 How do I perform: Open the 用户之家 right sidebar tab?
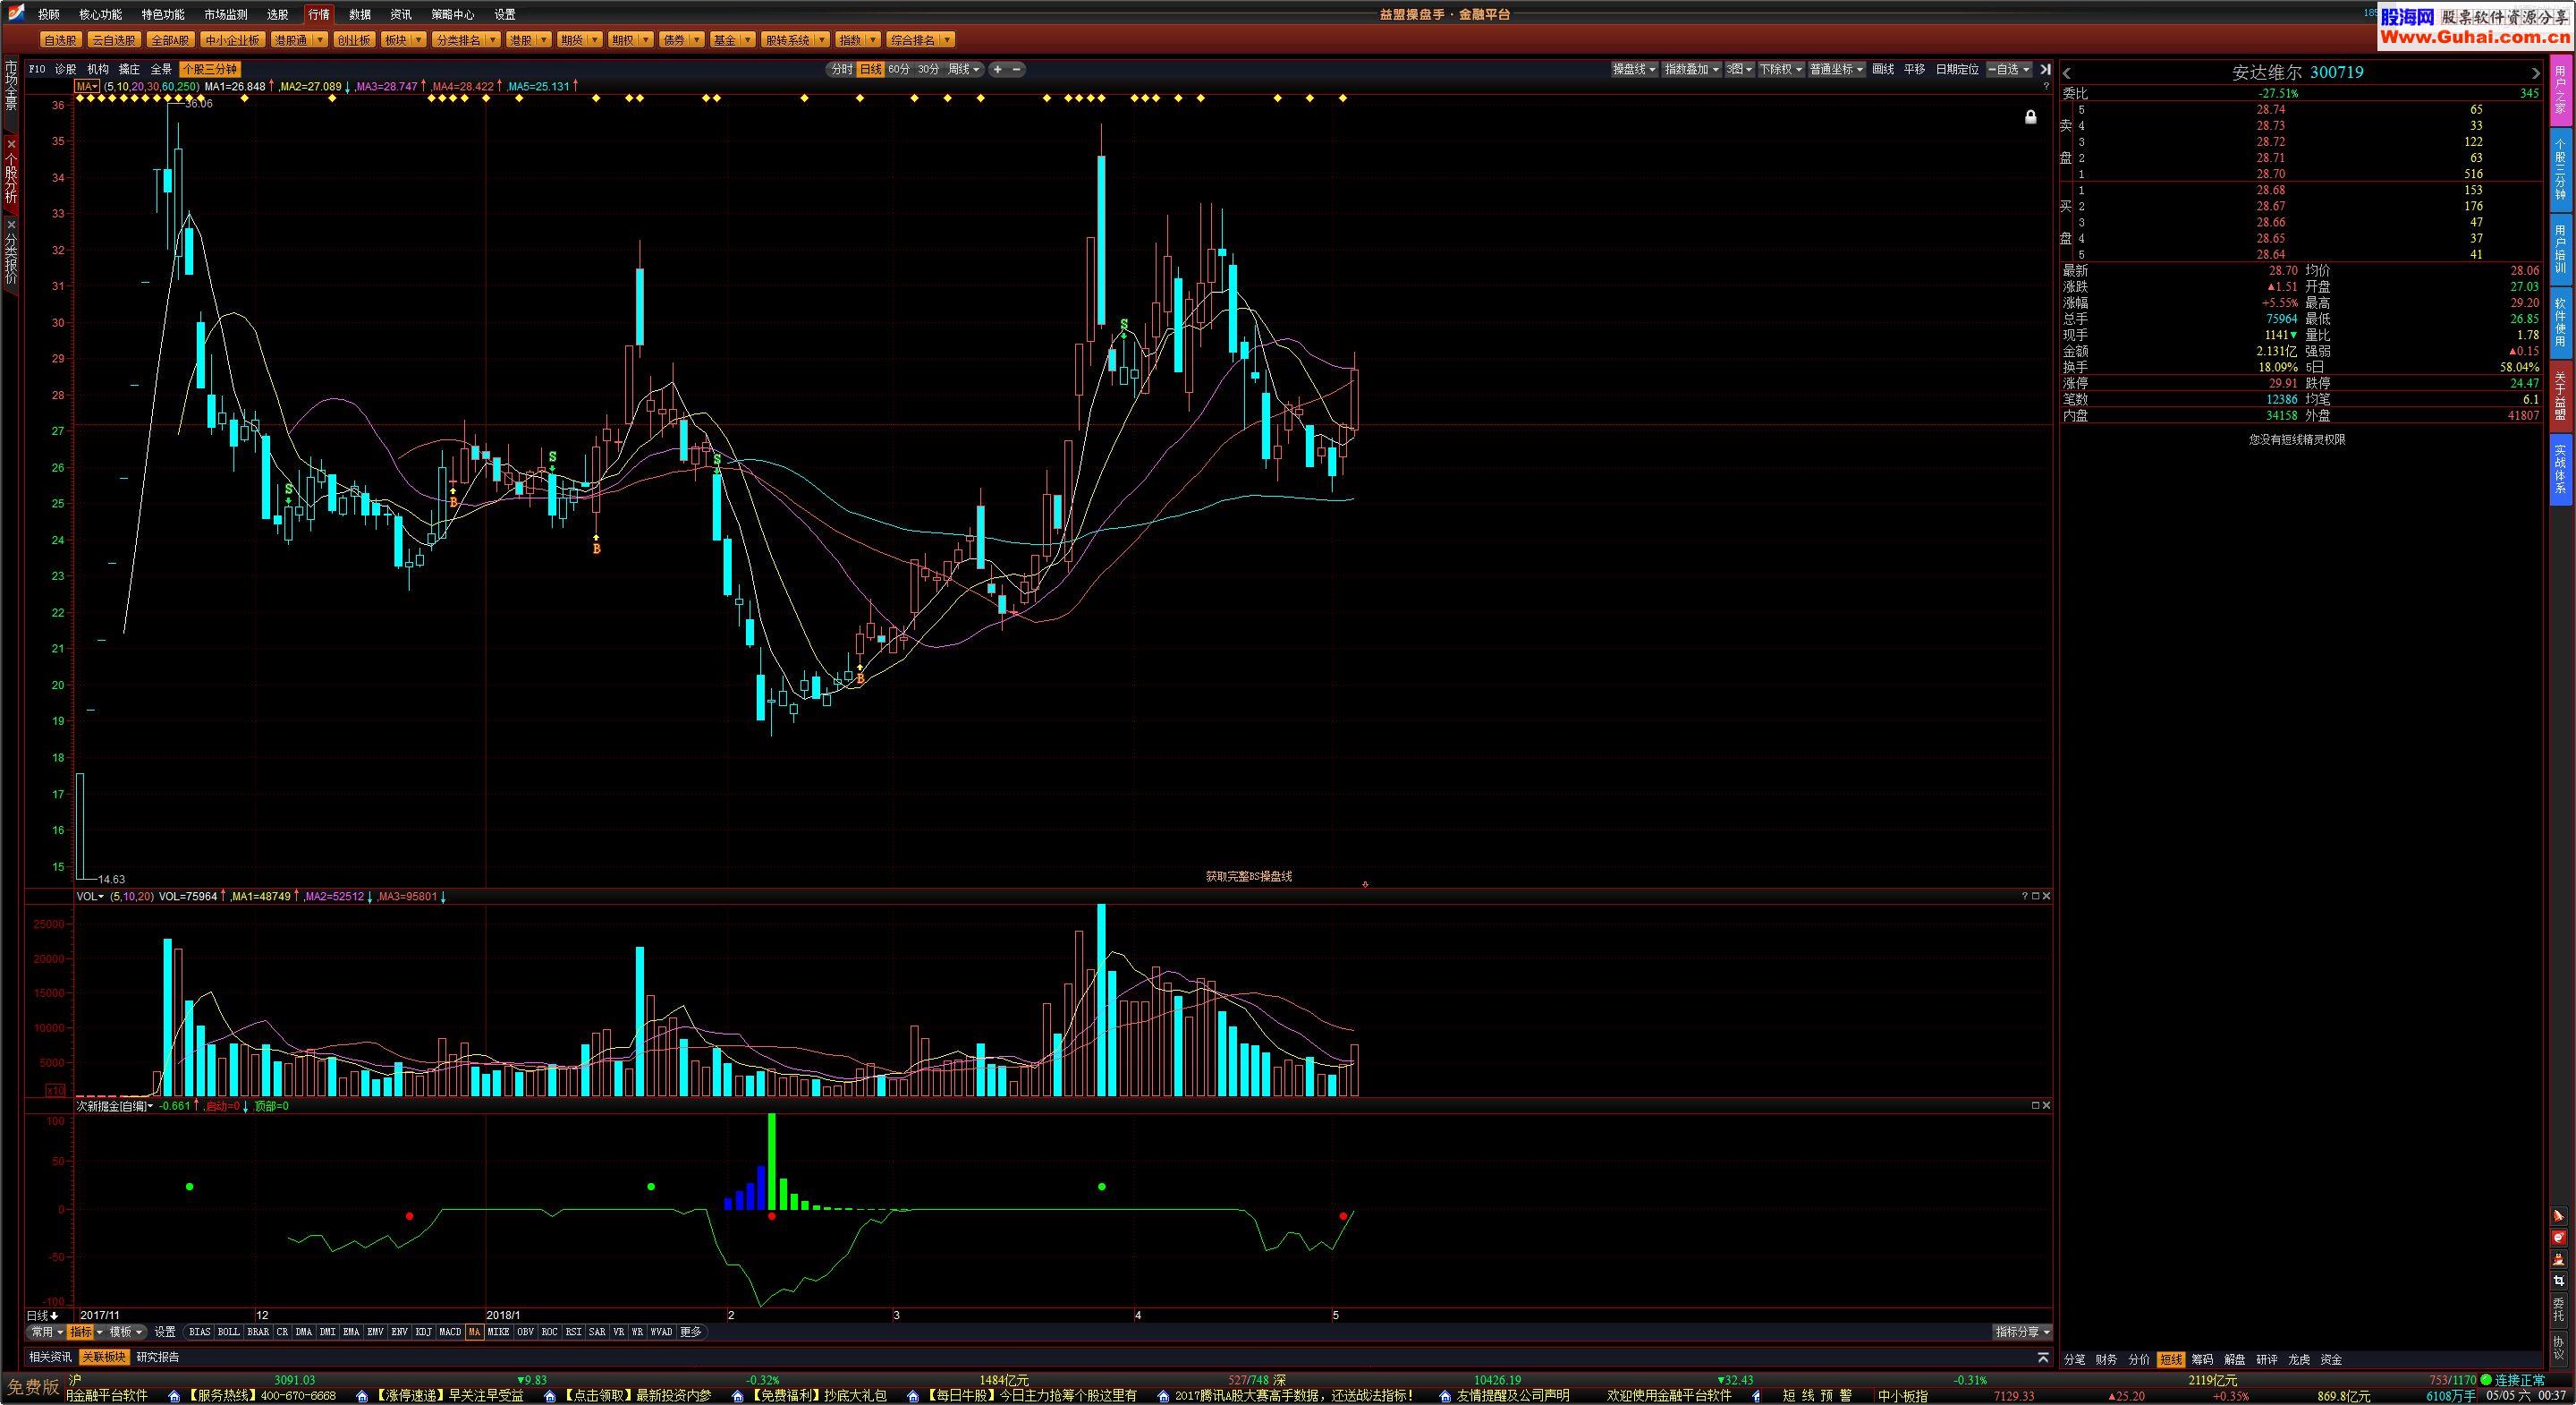(x=2560, y=91)
